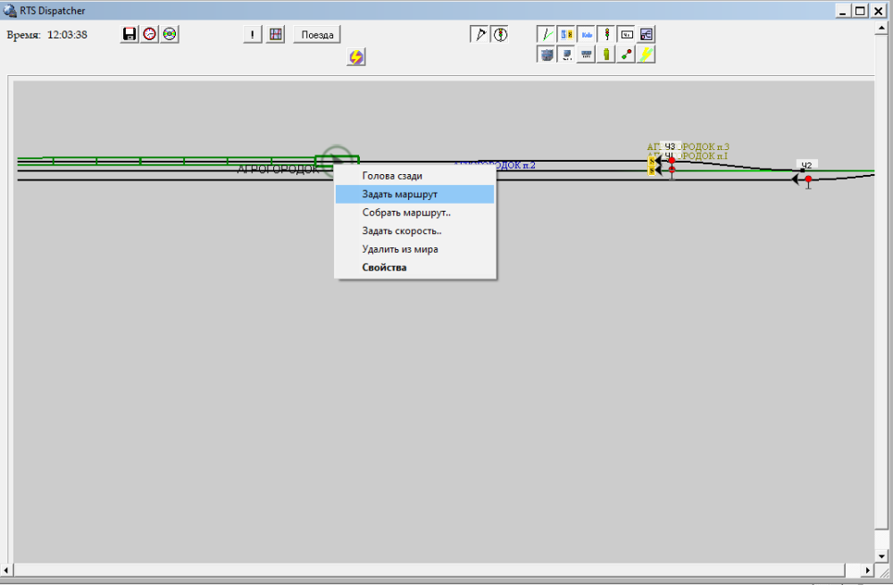Click the exclamation mark button
The image size is (893, 585).
(254, 34)
